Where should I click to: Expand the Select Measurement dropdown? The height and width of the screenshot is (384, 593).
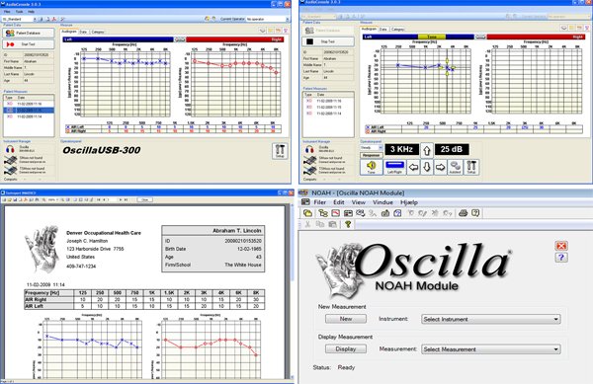[x=490, y=349]
